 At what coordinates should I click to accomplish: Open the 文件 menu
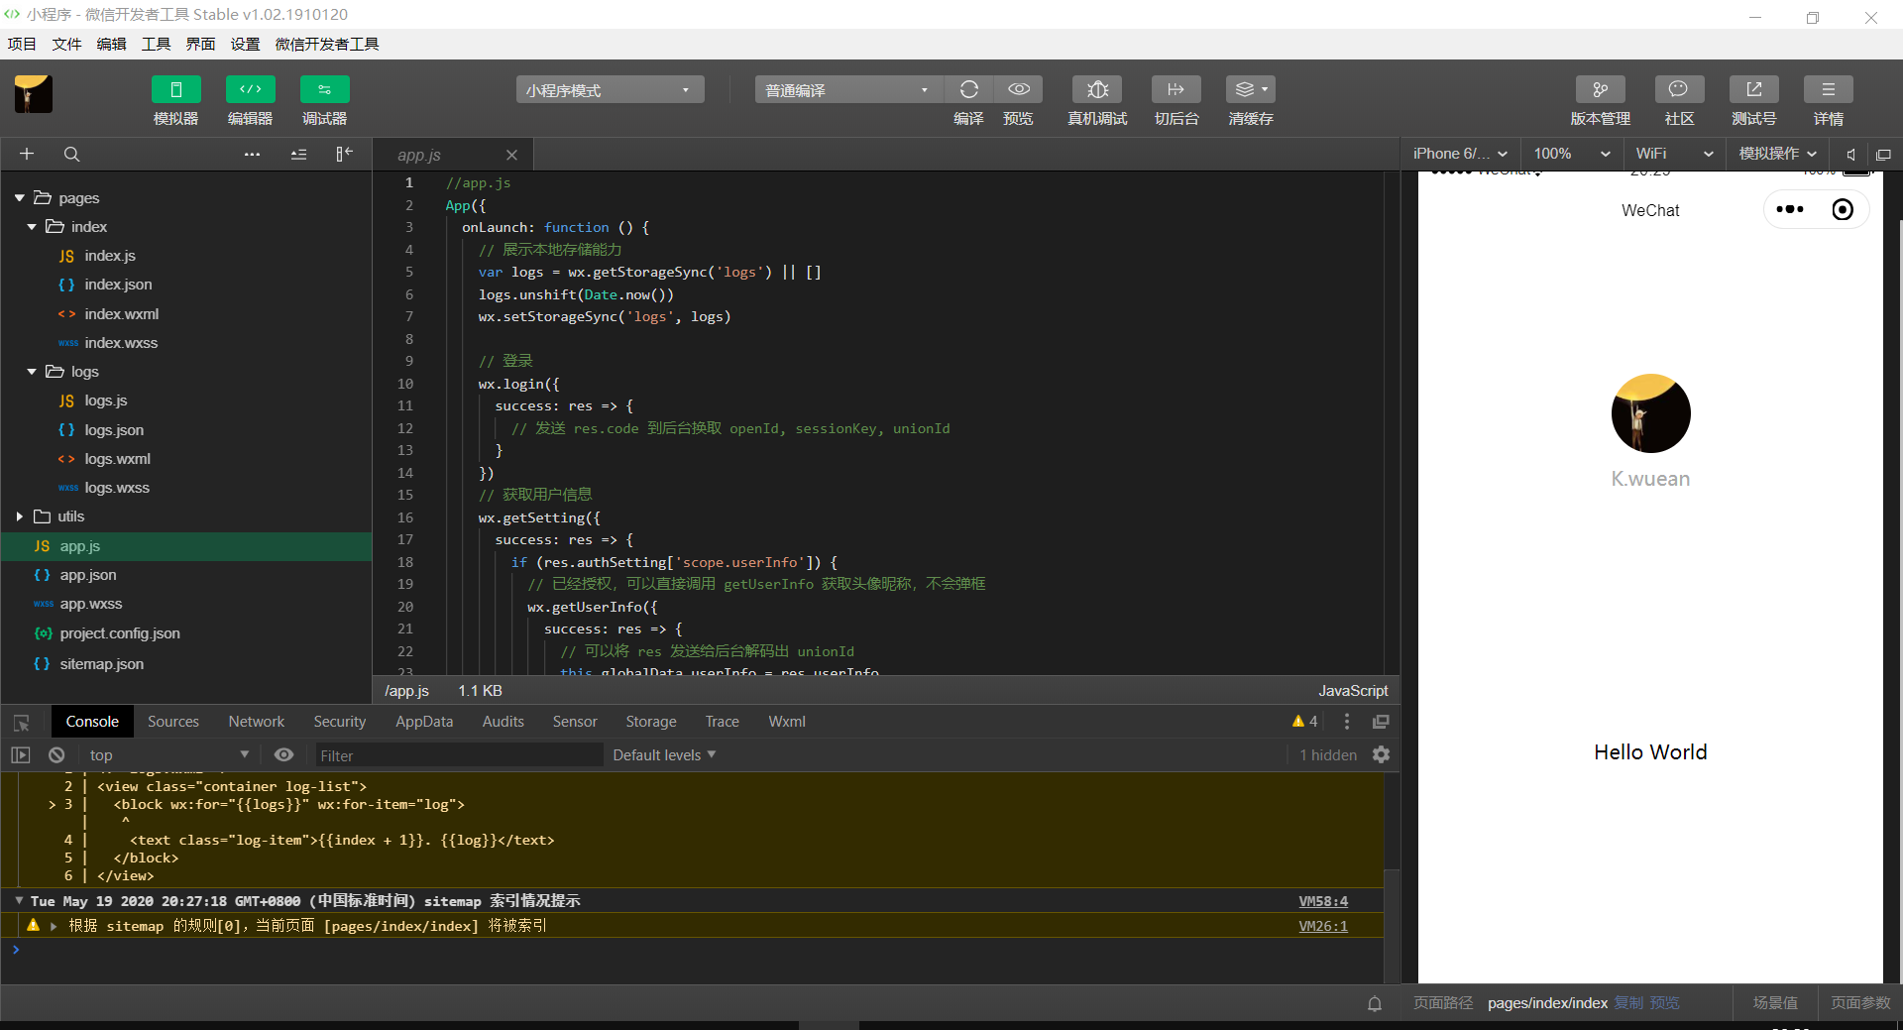[66, 44]
